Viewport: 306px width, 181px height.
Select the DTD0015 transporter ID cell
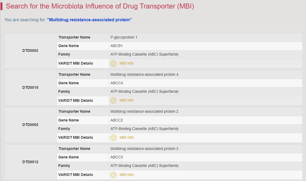click(x=30, y=88)
